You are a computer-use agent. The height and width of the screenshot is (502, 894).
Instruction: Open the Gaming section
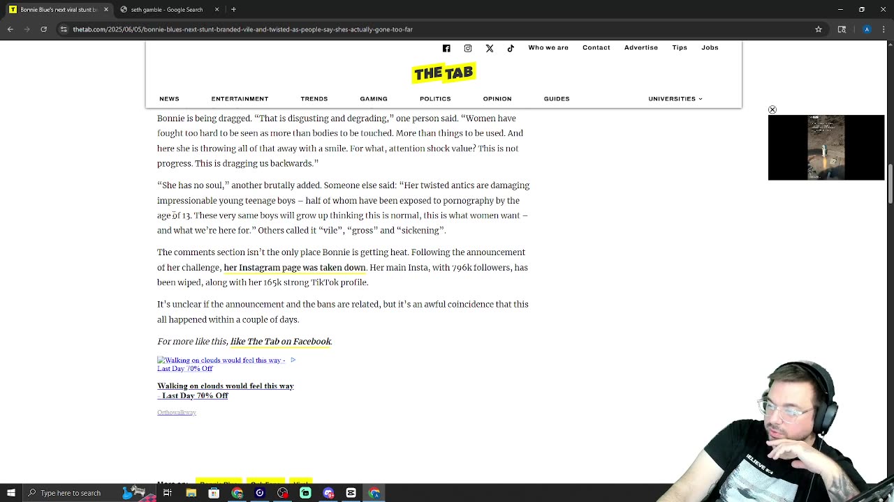[x=374, y=98]
